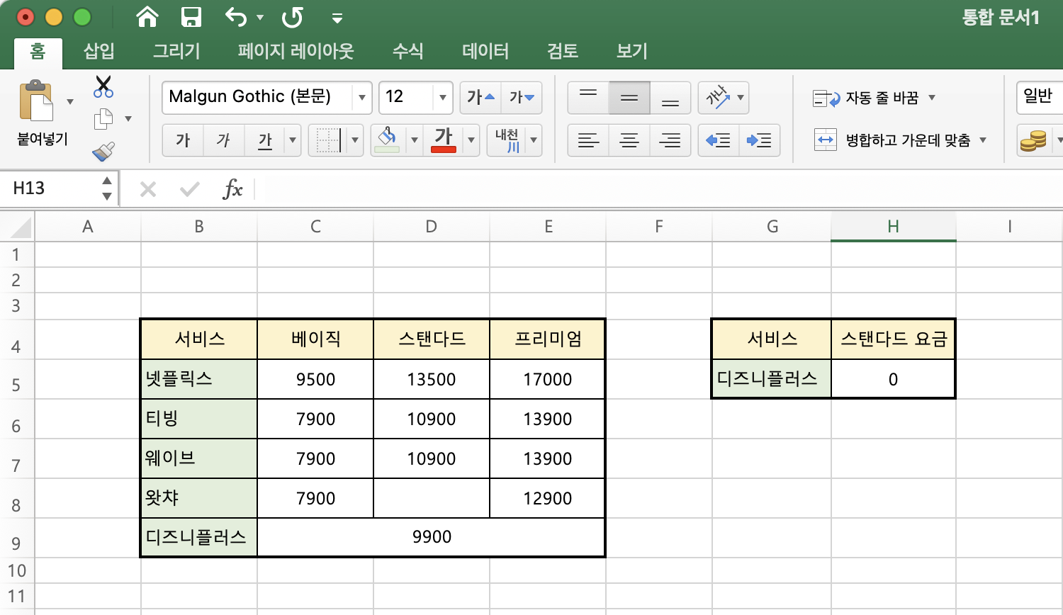
Task: Open the quick access toolbar customize arrow
Action: 337,18
